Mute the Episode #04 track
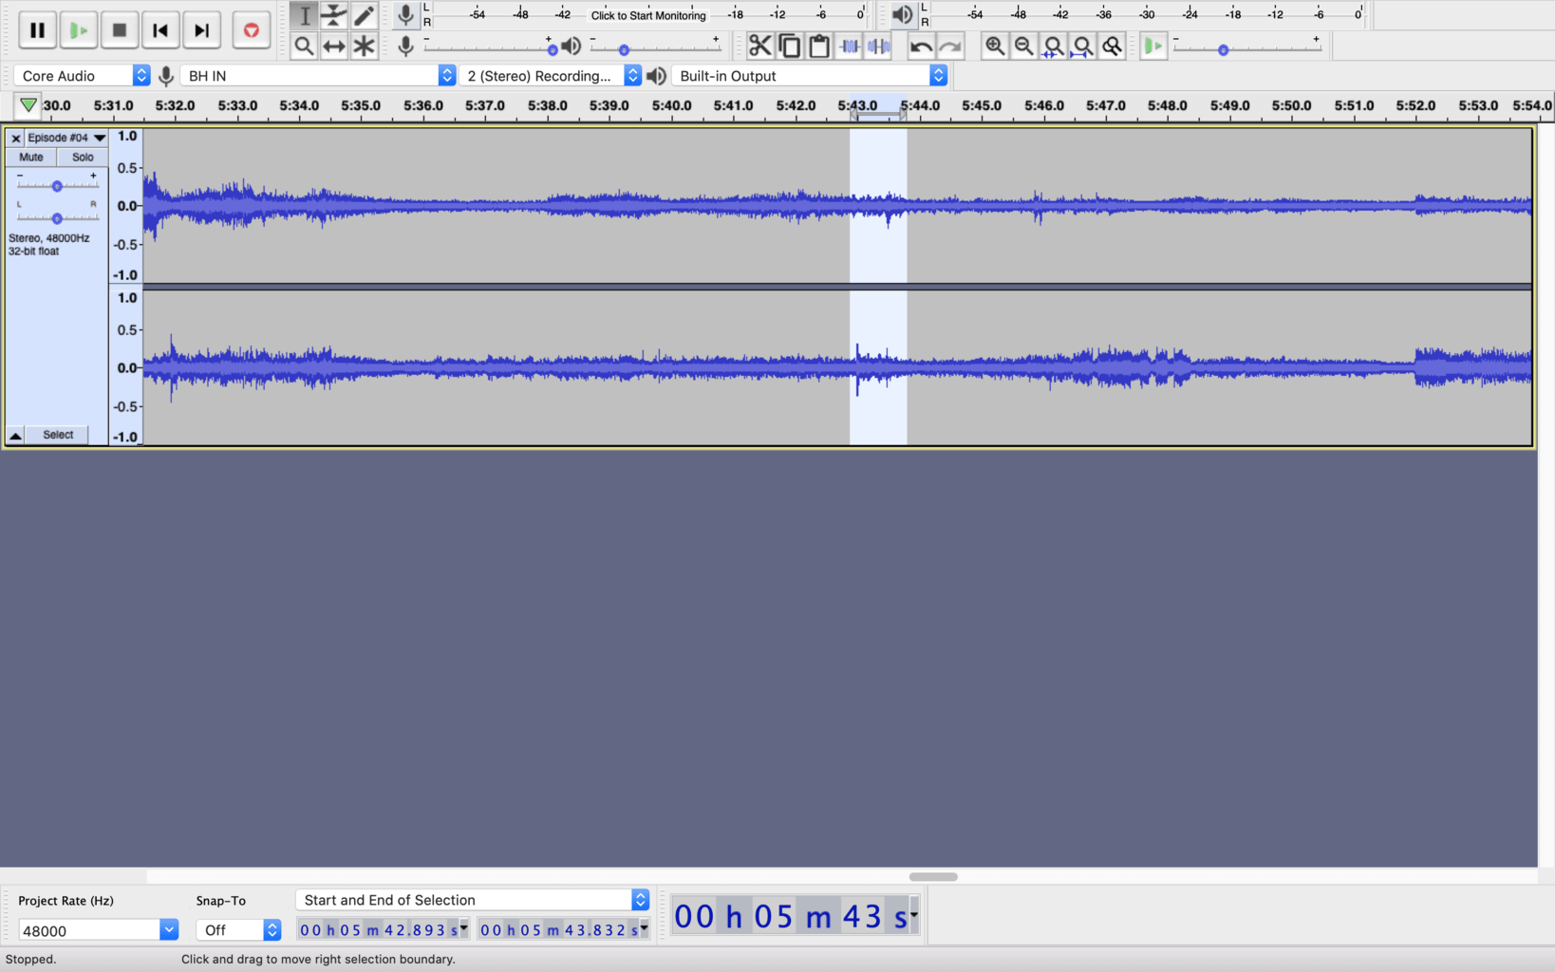The width and height of the screenshot is (1555, 972). [x=30, y=157]
